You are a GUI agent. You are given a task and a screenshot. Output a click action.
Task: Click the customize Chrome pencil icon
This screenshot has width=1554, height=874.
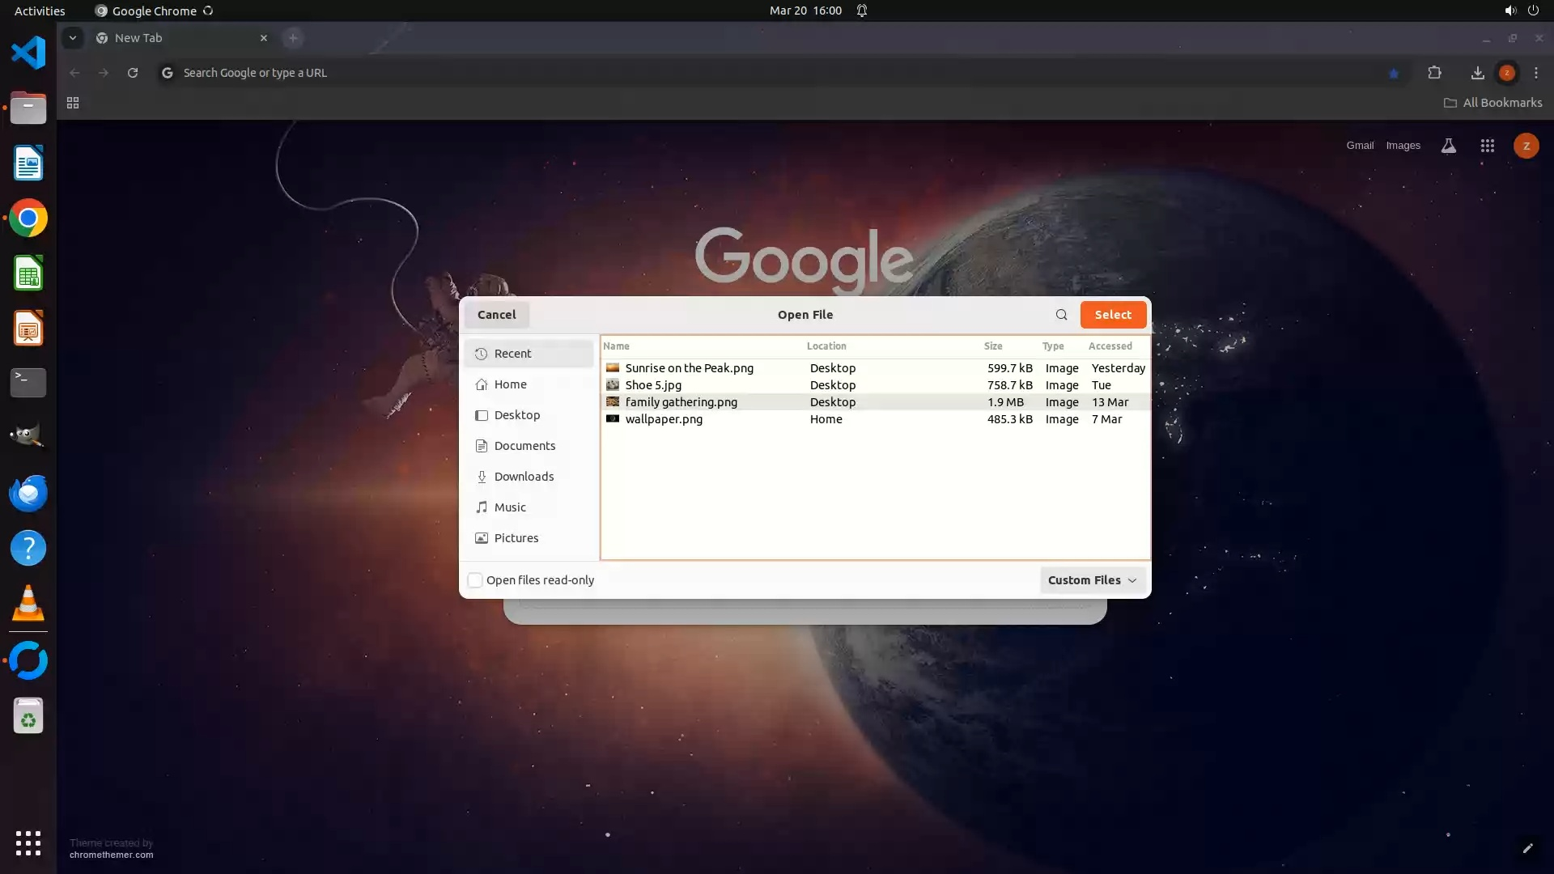[x=1527, y=848]
